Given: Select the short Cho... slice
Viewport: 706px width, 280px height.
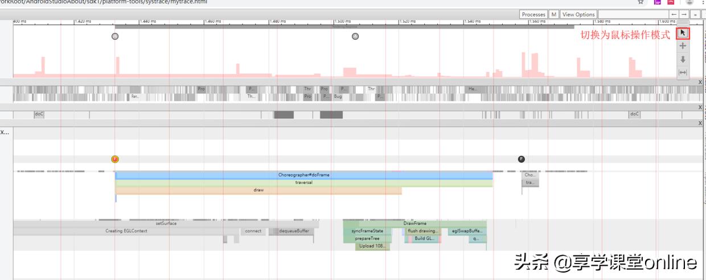Looking at the screenshot, I should coord(529,175).
